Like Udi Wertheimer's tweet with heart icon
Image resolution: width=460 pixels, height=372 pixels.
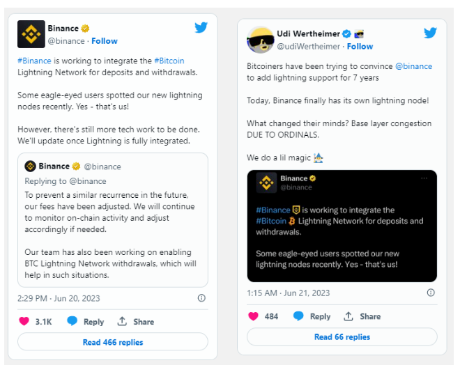253,316
